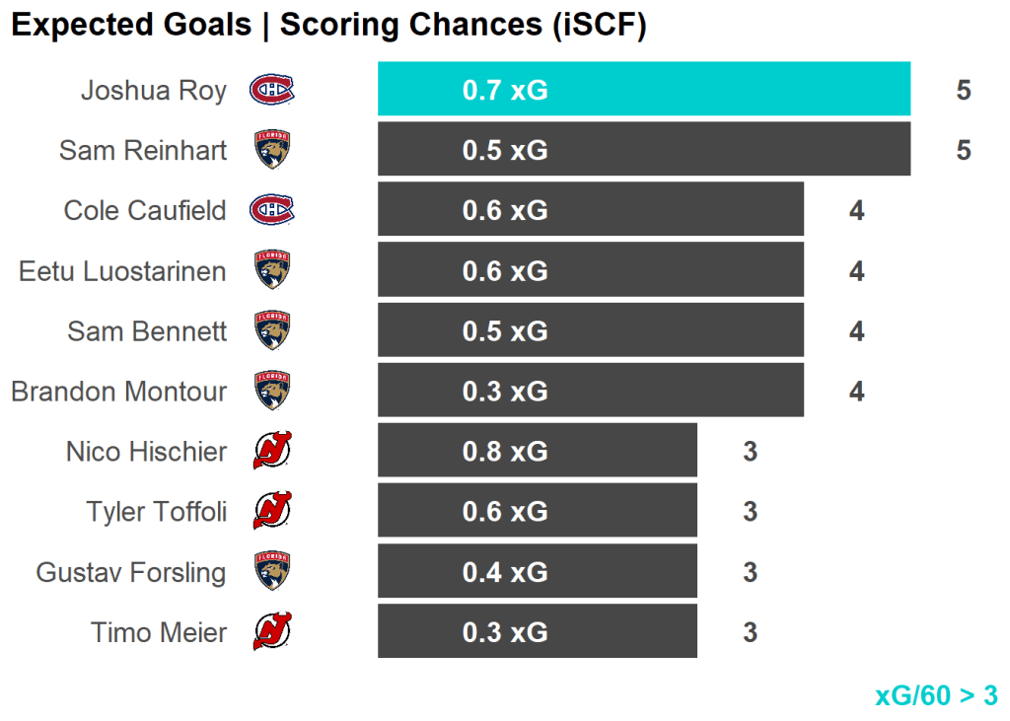Click the Panthers logo beside Eetu Luostarinen

[272, 270]
